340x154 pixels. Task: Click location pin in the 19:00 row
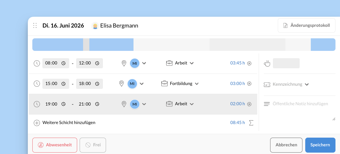(124, 104)
